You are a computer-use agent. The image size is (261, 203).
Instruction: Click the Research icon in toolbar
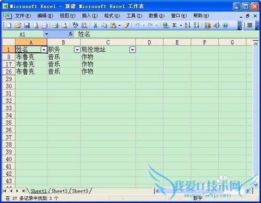click(85, 26)
